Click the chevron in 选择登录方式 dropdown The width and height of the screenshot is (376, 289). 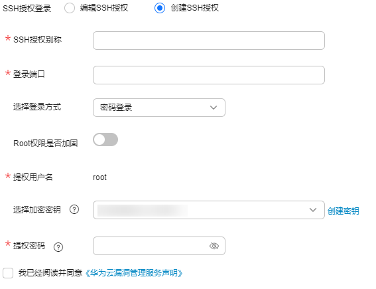pos(214,108)
